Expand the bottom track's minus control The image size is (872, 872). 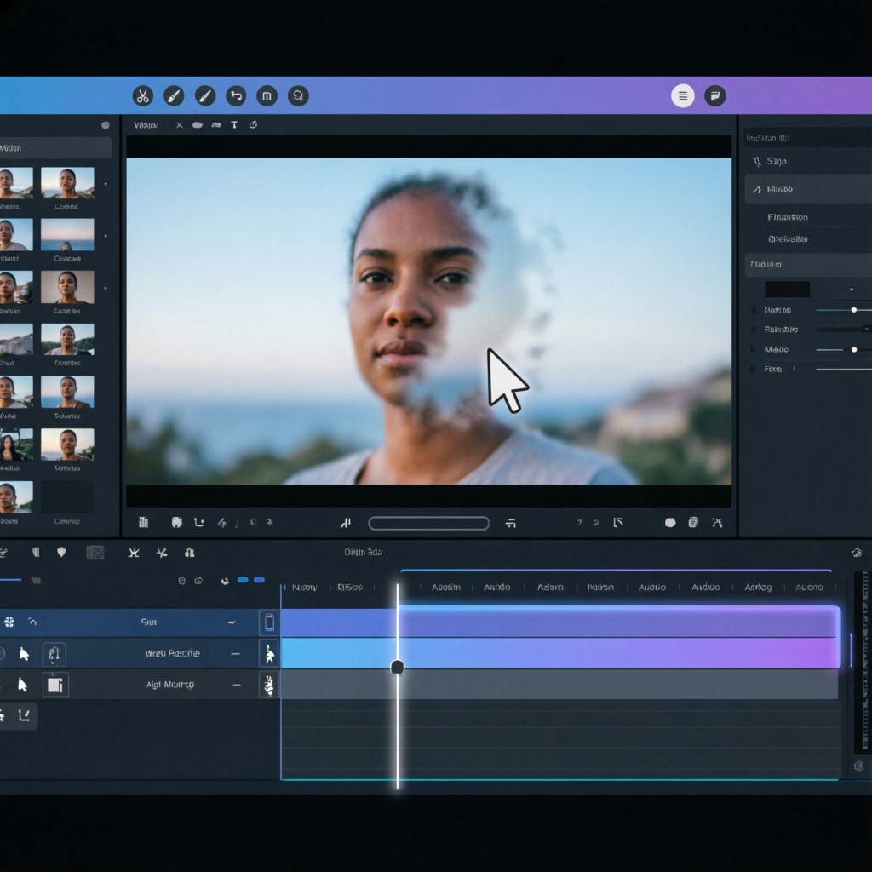(236, 684)
